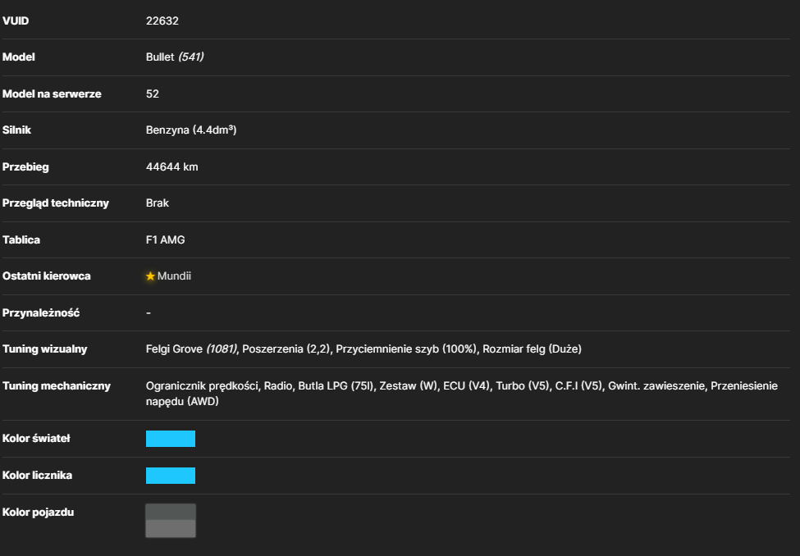Image resolution: width=800 pixels, height=556 pixels.
Task: Click the Kolor pojazdu label
Action: pos(39,513)
